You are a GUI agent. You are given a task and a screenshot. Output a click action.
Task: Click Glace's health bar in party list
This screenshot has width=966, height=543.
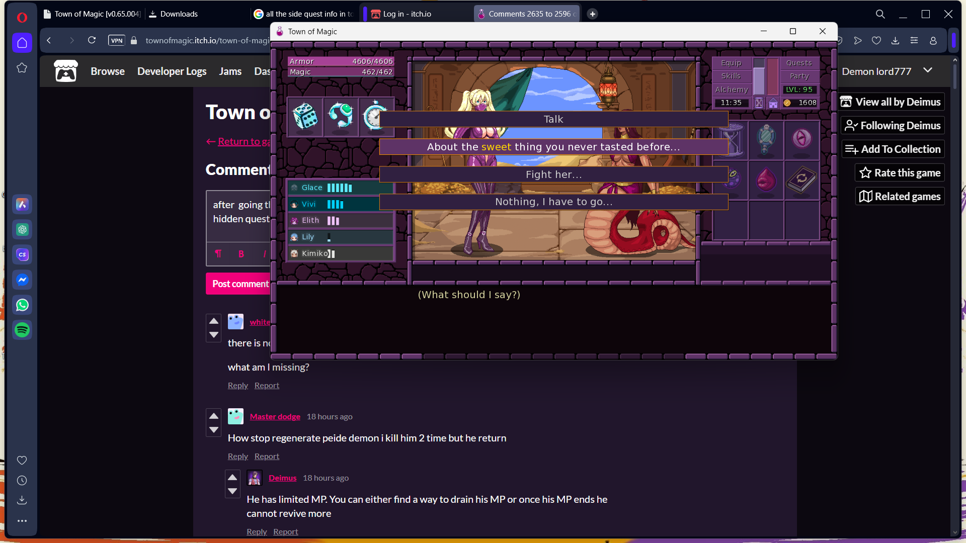point(340,188)
